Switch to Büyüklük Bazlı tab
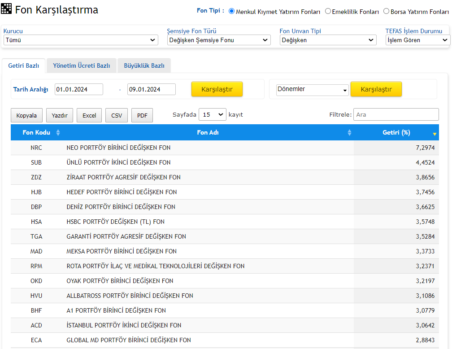The width and height of the screenshot is (452, 349). pyautogui.click(x=144, y=66)
